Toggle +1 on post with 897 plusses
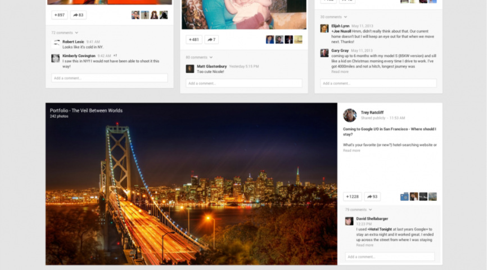 [x=58, y=15]
